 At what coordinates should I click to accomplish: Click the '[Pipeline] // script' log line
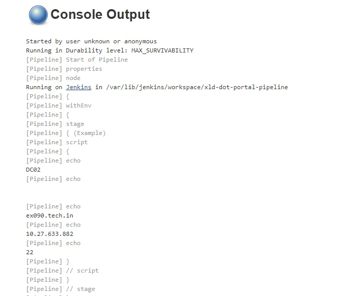point(62,271)
